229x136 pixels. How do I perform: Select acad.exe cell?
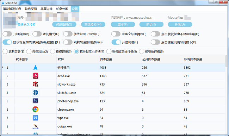click(x=78, y=76)
